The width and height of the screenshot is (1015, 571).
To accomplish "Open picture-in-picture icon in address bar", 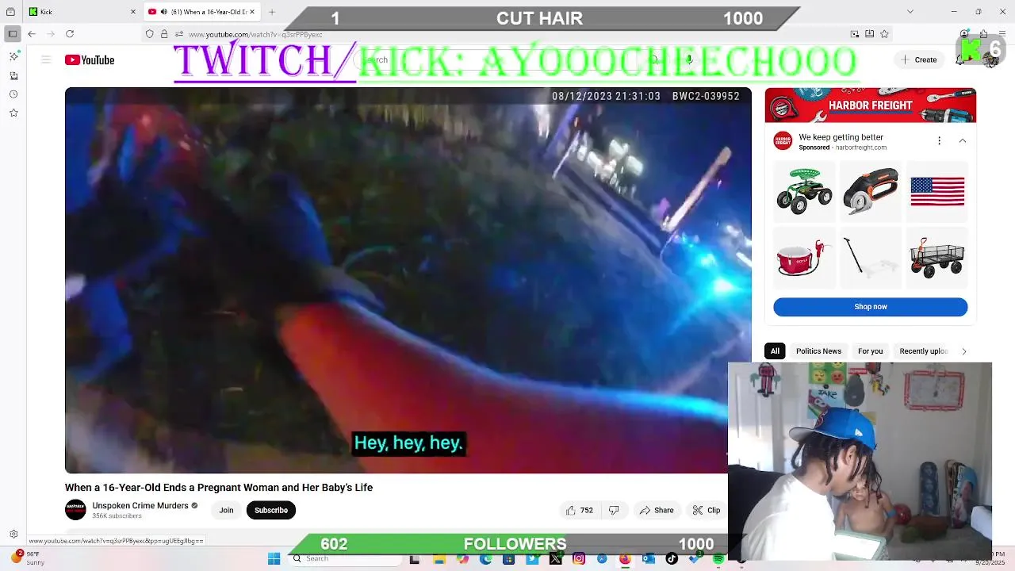I will click(855, 34).
